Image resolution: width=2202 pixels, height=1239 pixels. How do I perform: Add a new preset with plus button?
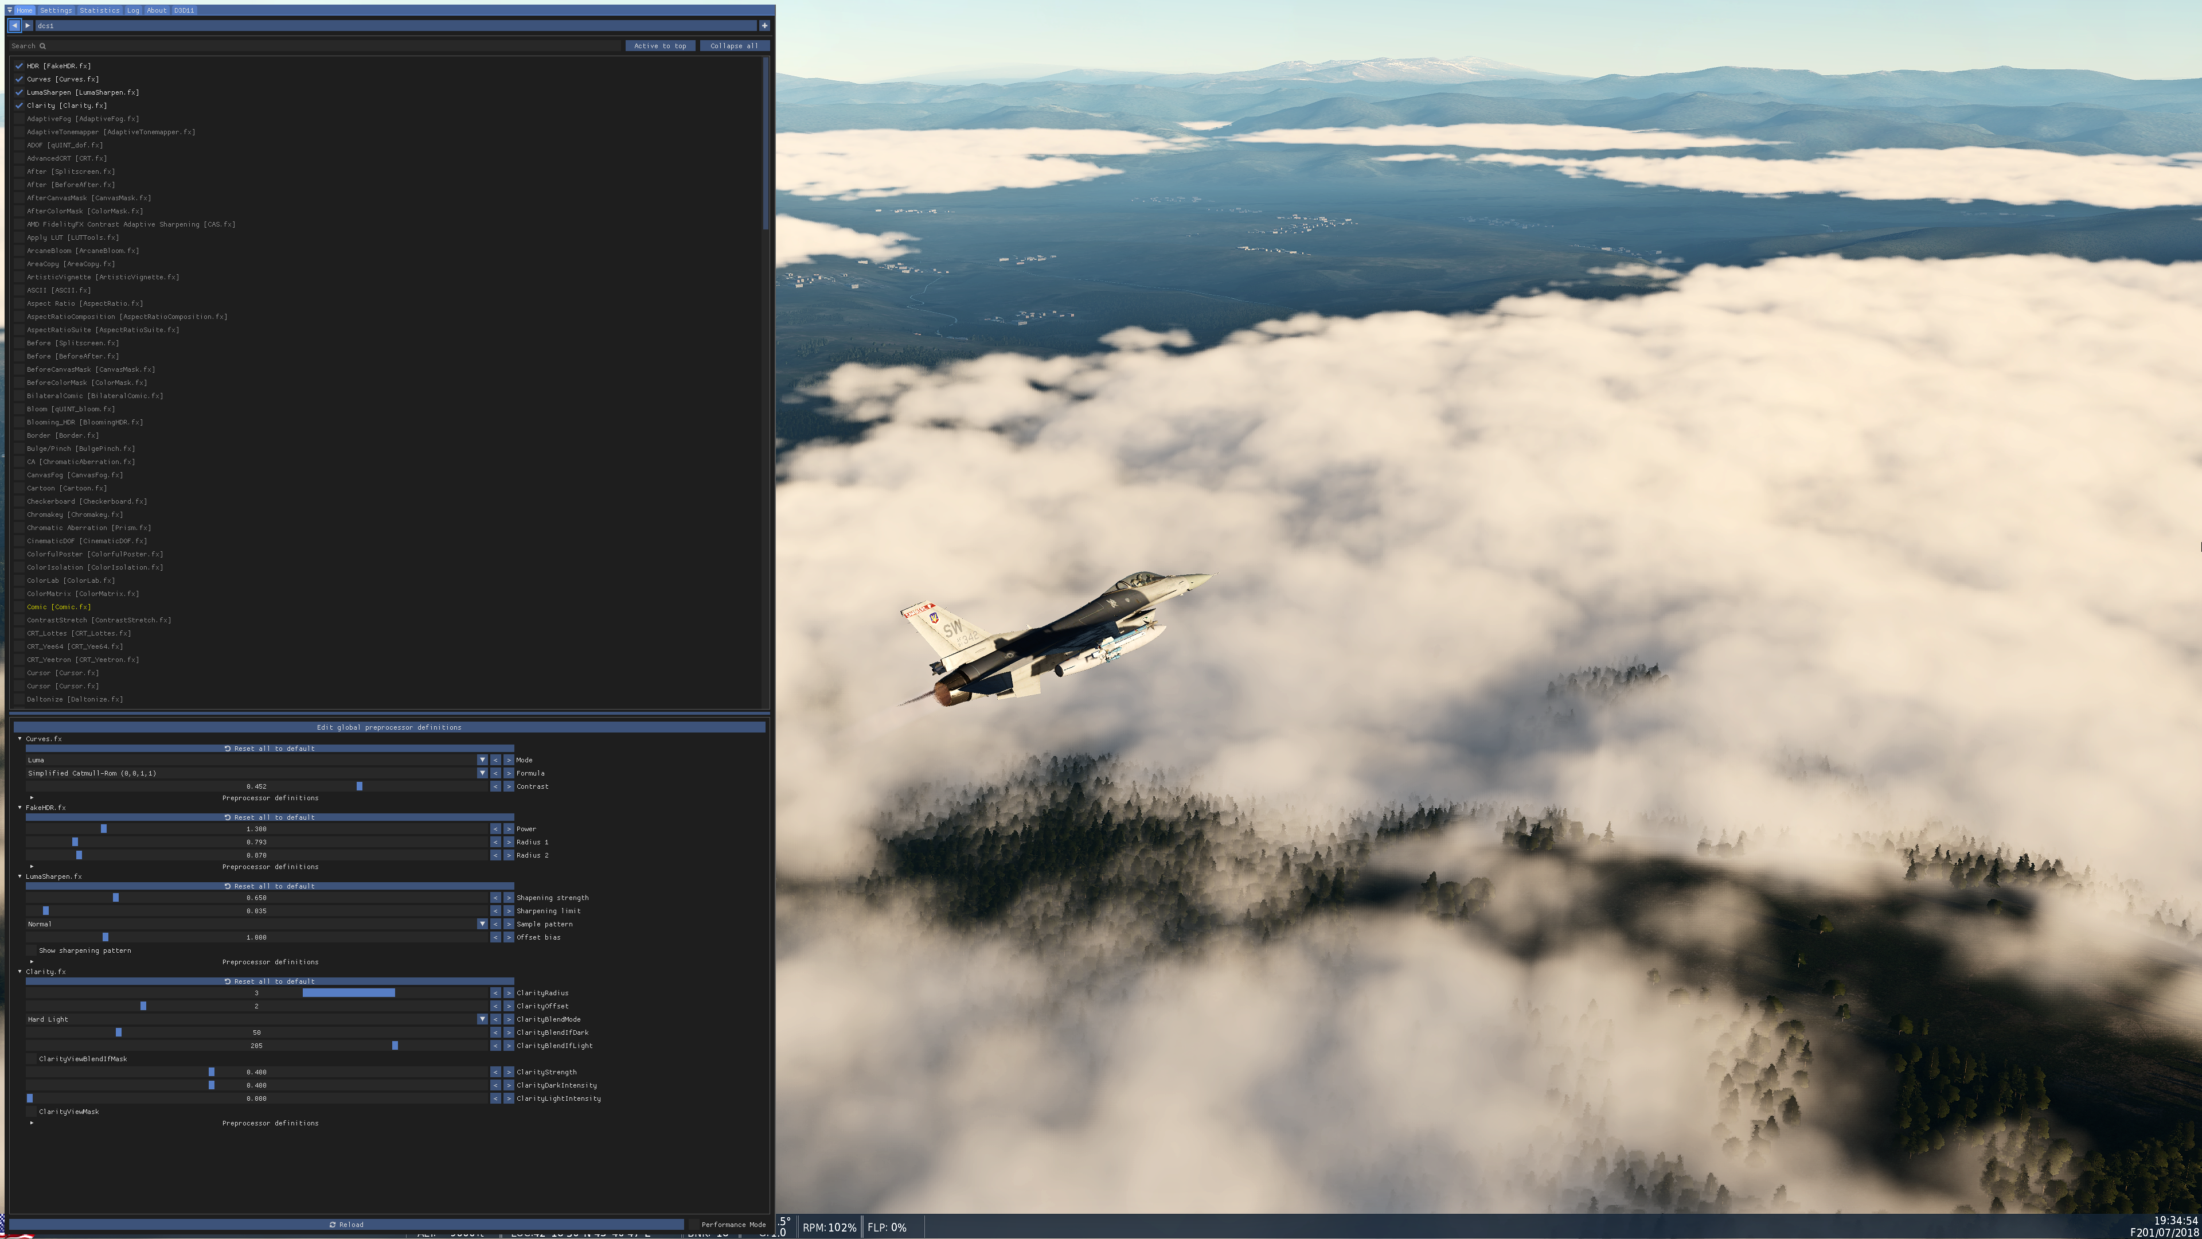click(764, 26)
